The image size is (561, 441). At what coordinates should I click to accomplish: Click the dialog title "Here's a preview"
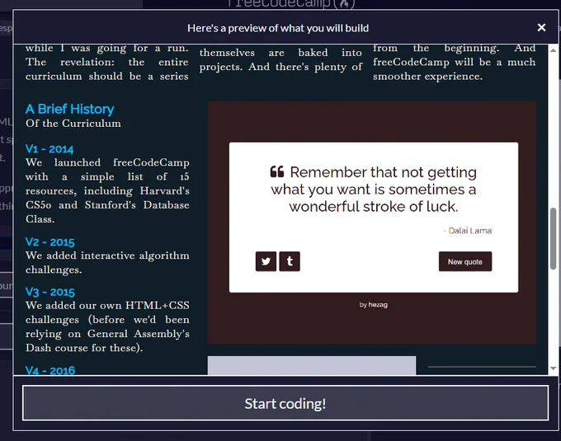(278, 28)
